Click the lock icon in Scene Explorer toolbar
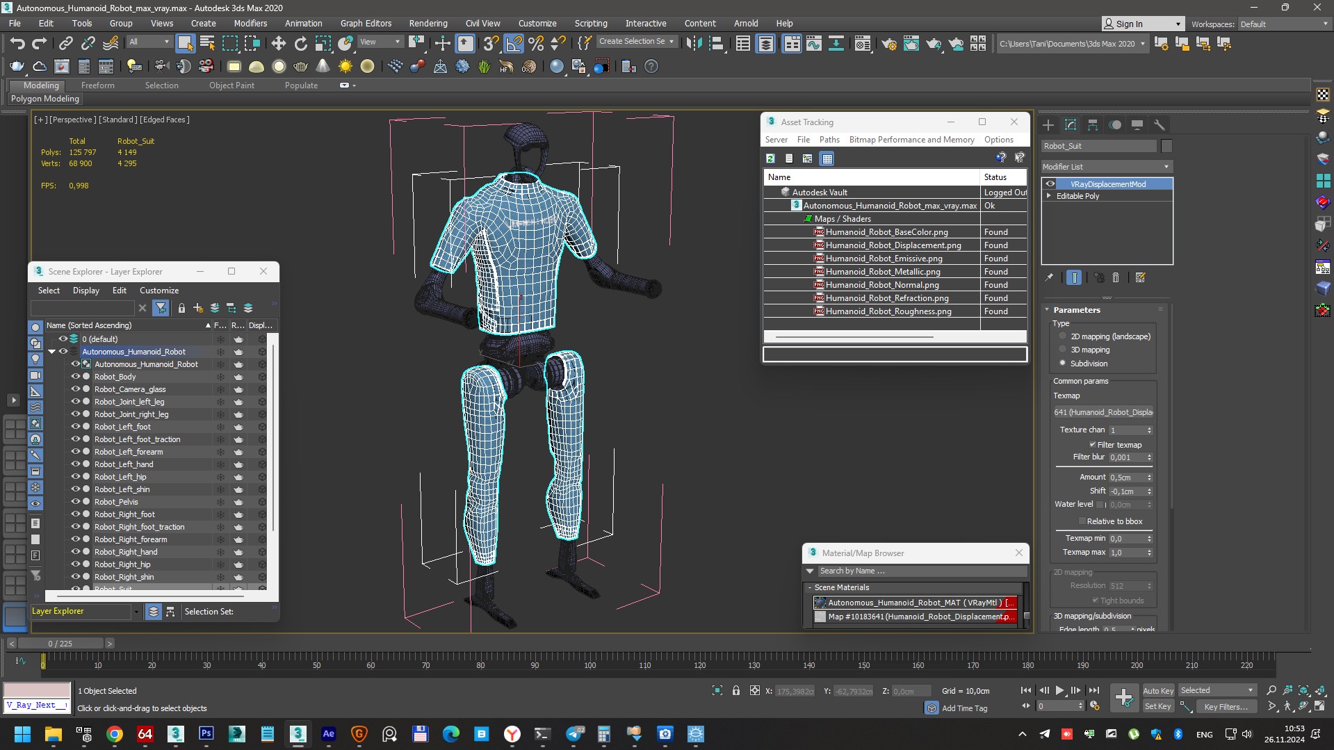Image resolution: width=1334 pixels, height=750 pixels. [x=181, y=308]
